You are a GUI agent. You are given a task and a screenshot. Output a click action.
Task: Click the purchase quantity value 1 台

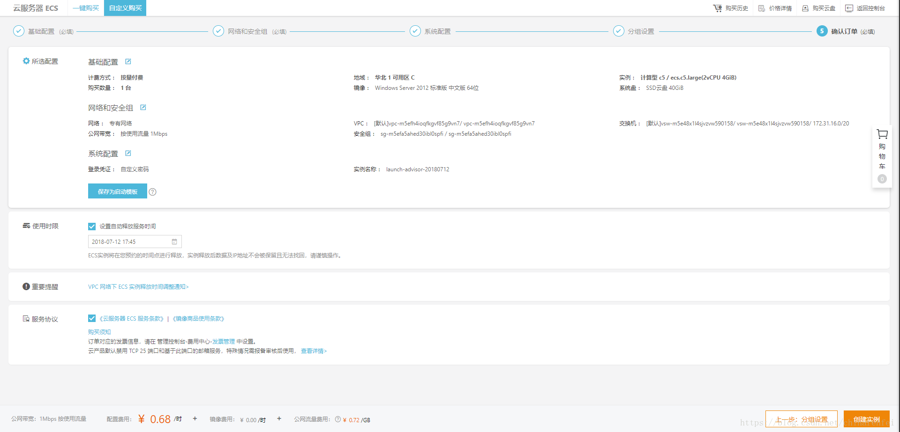126,88
